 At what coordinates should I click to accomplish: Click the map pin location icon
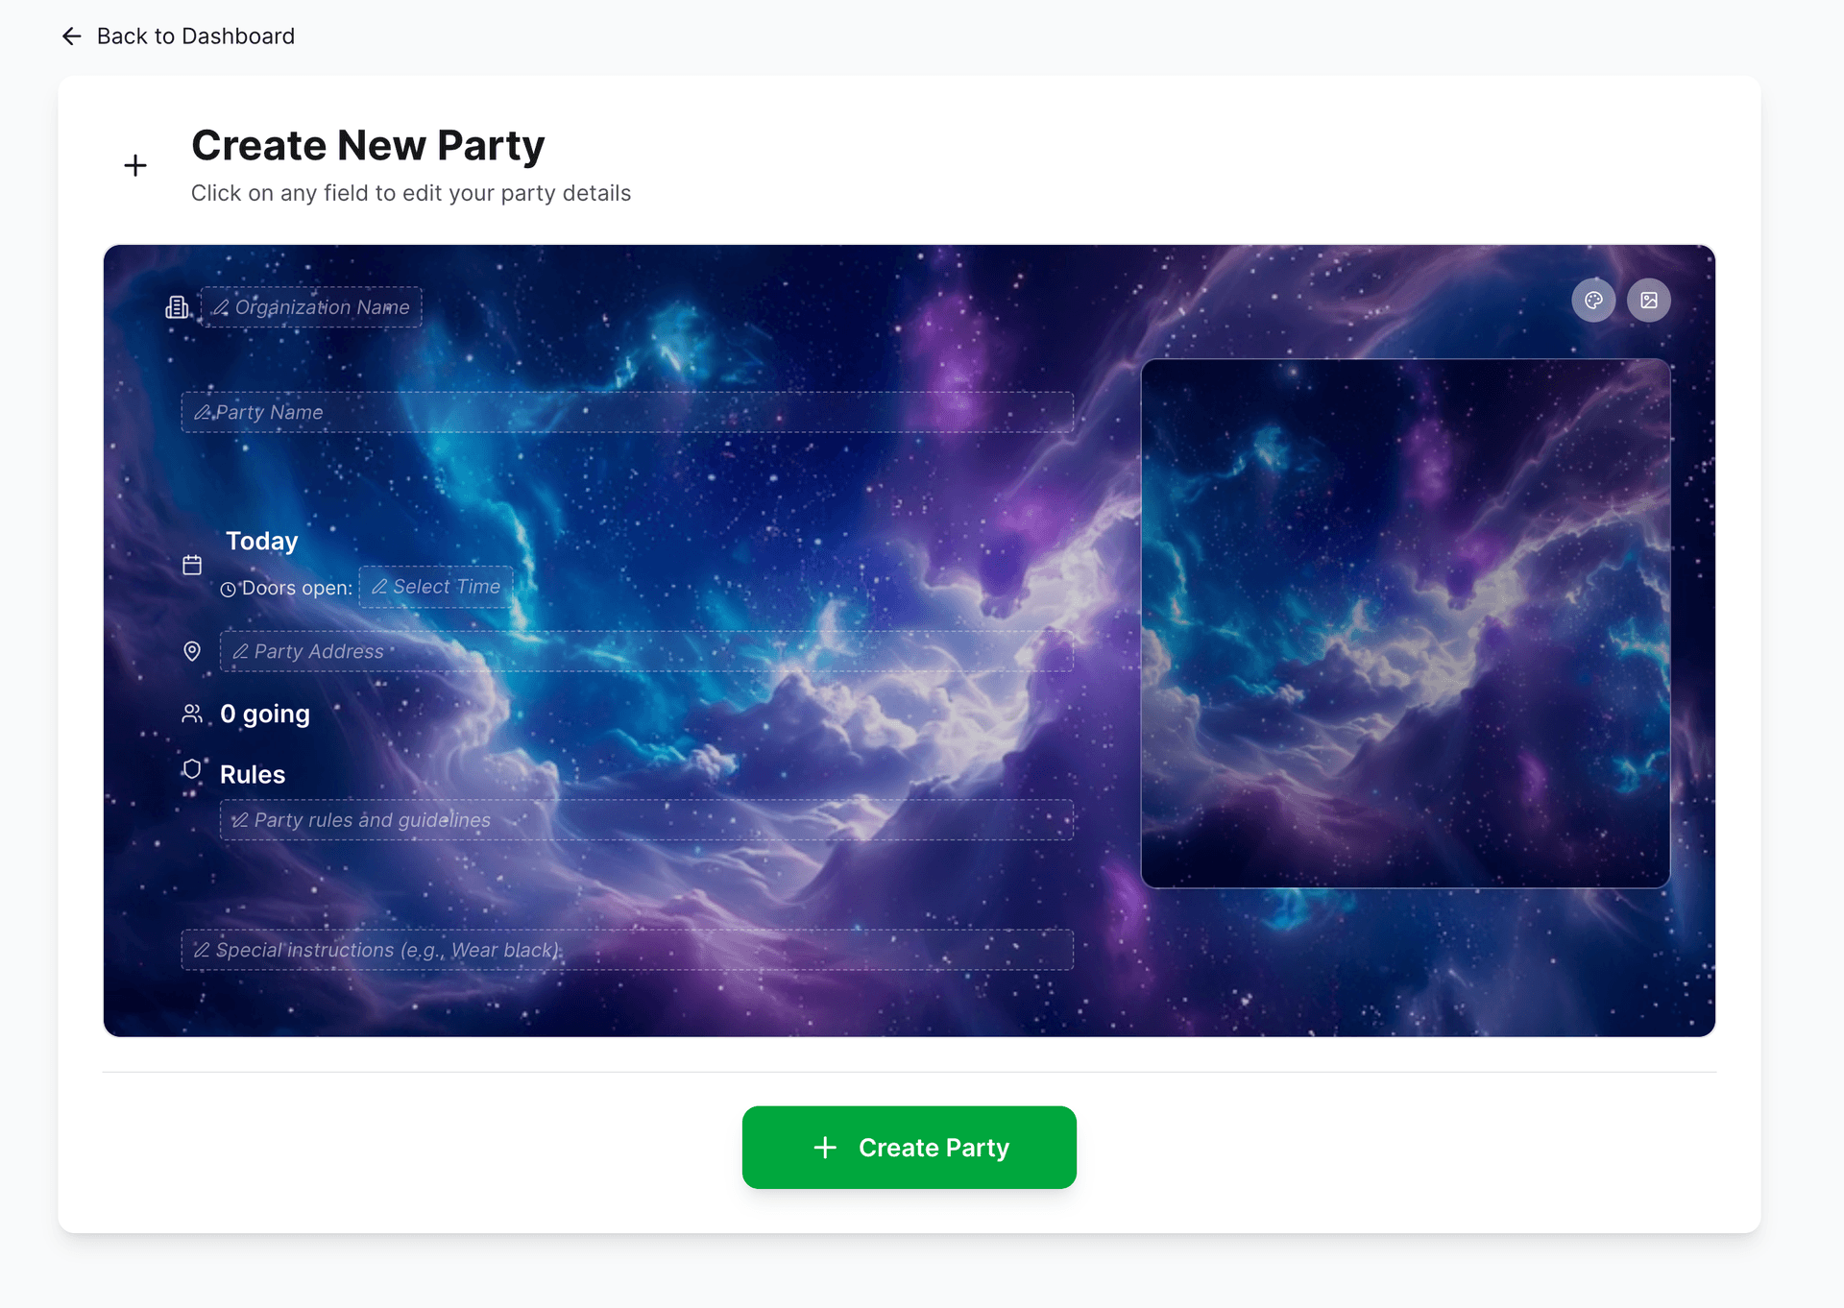192,651
